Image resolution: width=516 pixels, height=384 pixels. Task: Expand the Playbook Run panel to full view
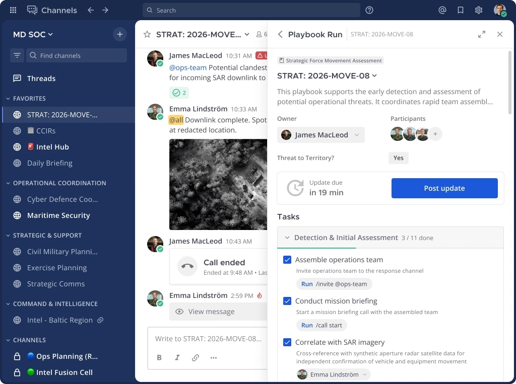coord(481,34)
